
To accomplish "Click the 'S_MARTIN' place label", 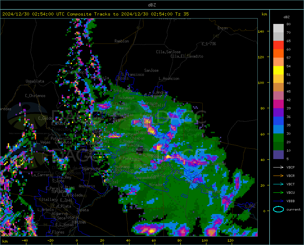I will pos(140,150).
